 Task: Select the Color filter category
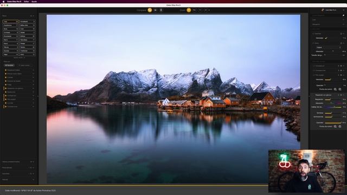(27, 29)
